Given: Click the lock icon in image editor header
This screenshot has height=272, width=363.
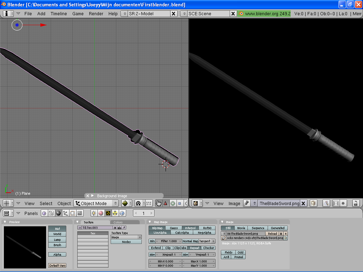Looking at the screenshot, I should pos(356,203).
